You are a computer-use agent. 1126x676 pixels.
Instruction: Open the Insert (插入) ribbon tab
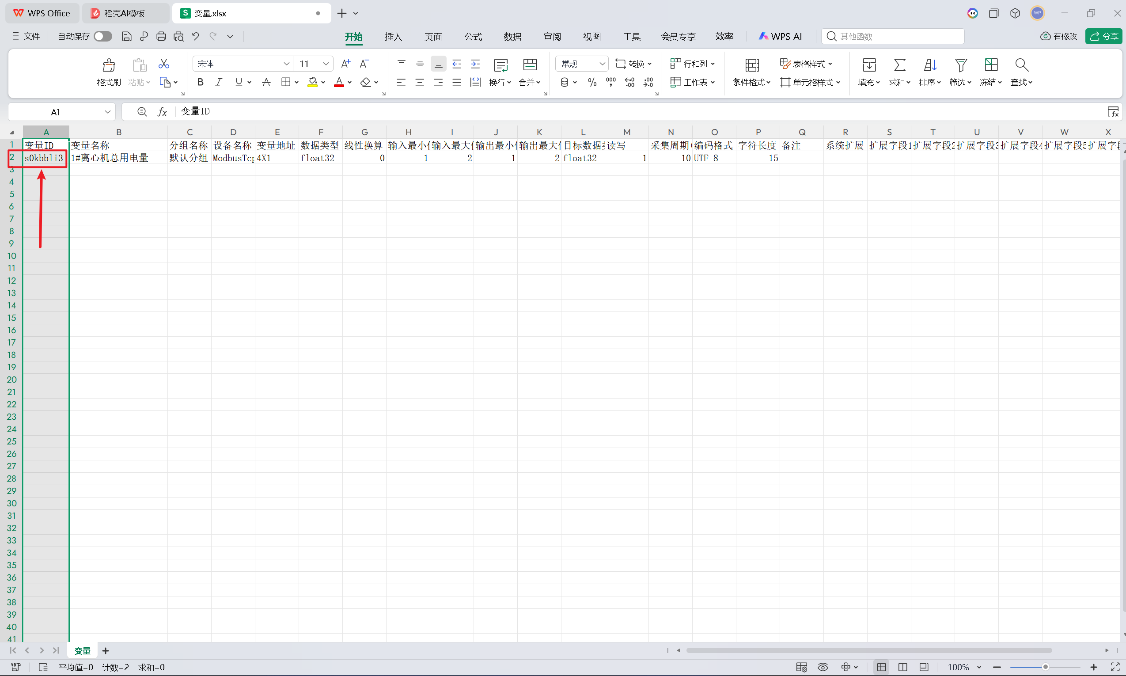393,36
